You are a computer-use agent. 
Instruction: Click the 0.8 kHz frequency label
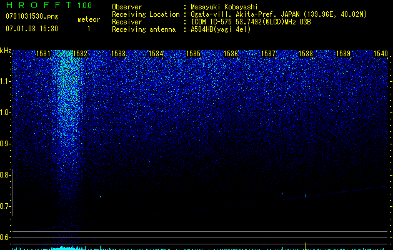5,175
